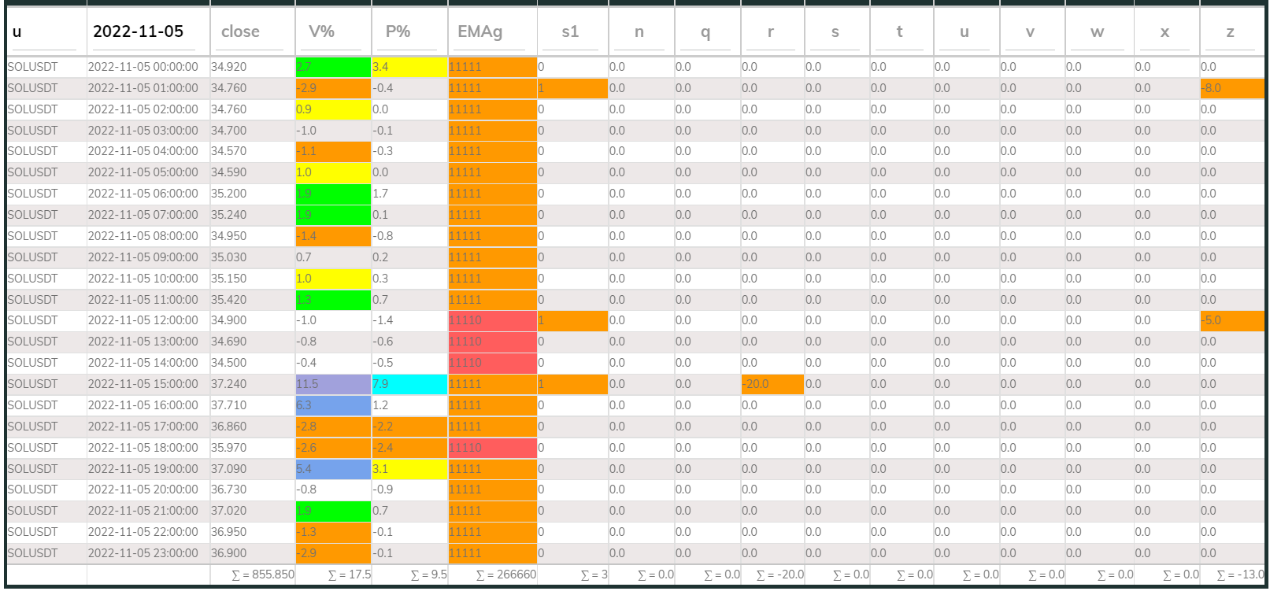The image size is (1270, 591).
Task: Select the 'P%' column header
Action: pos(398,31)
